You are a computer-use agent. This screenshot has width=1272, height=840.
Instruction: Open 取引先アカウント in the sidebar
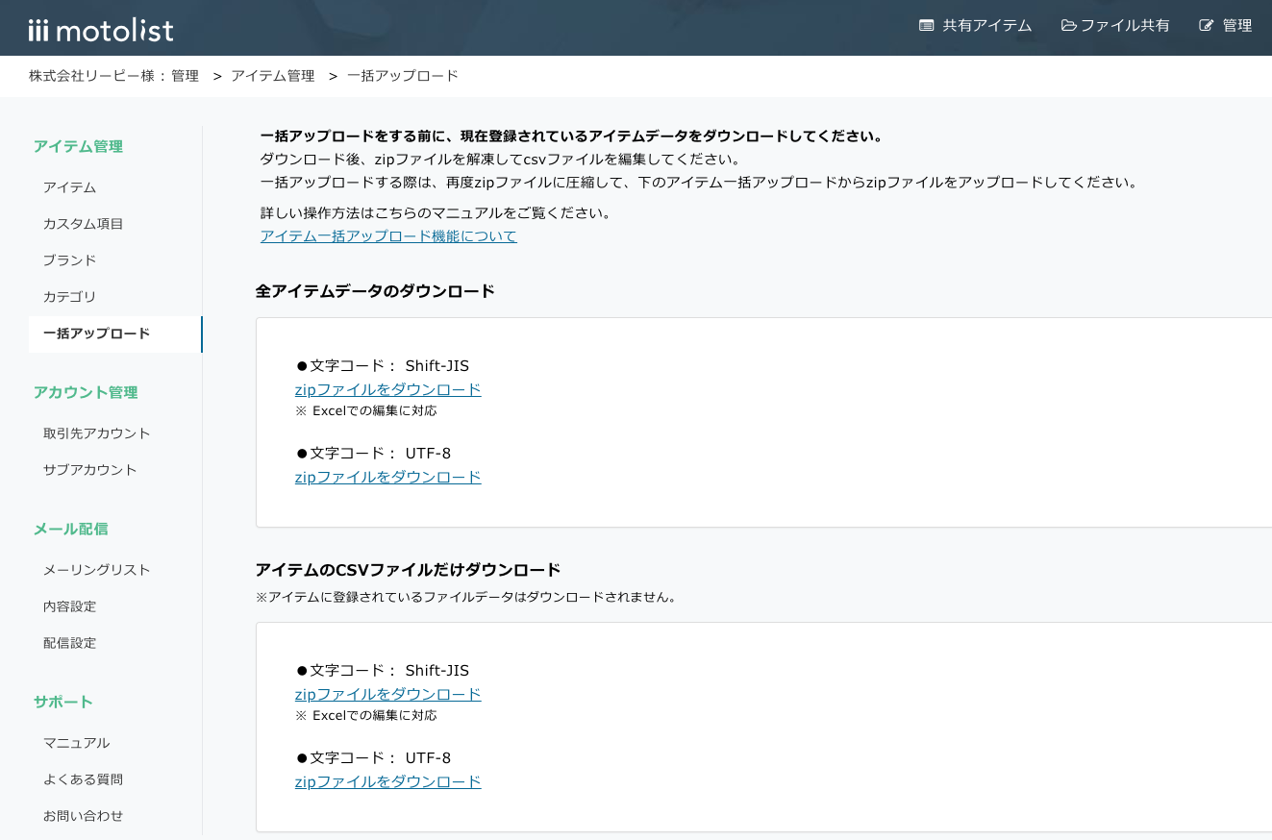(x=96, y=433)
